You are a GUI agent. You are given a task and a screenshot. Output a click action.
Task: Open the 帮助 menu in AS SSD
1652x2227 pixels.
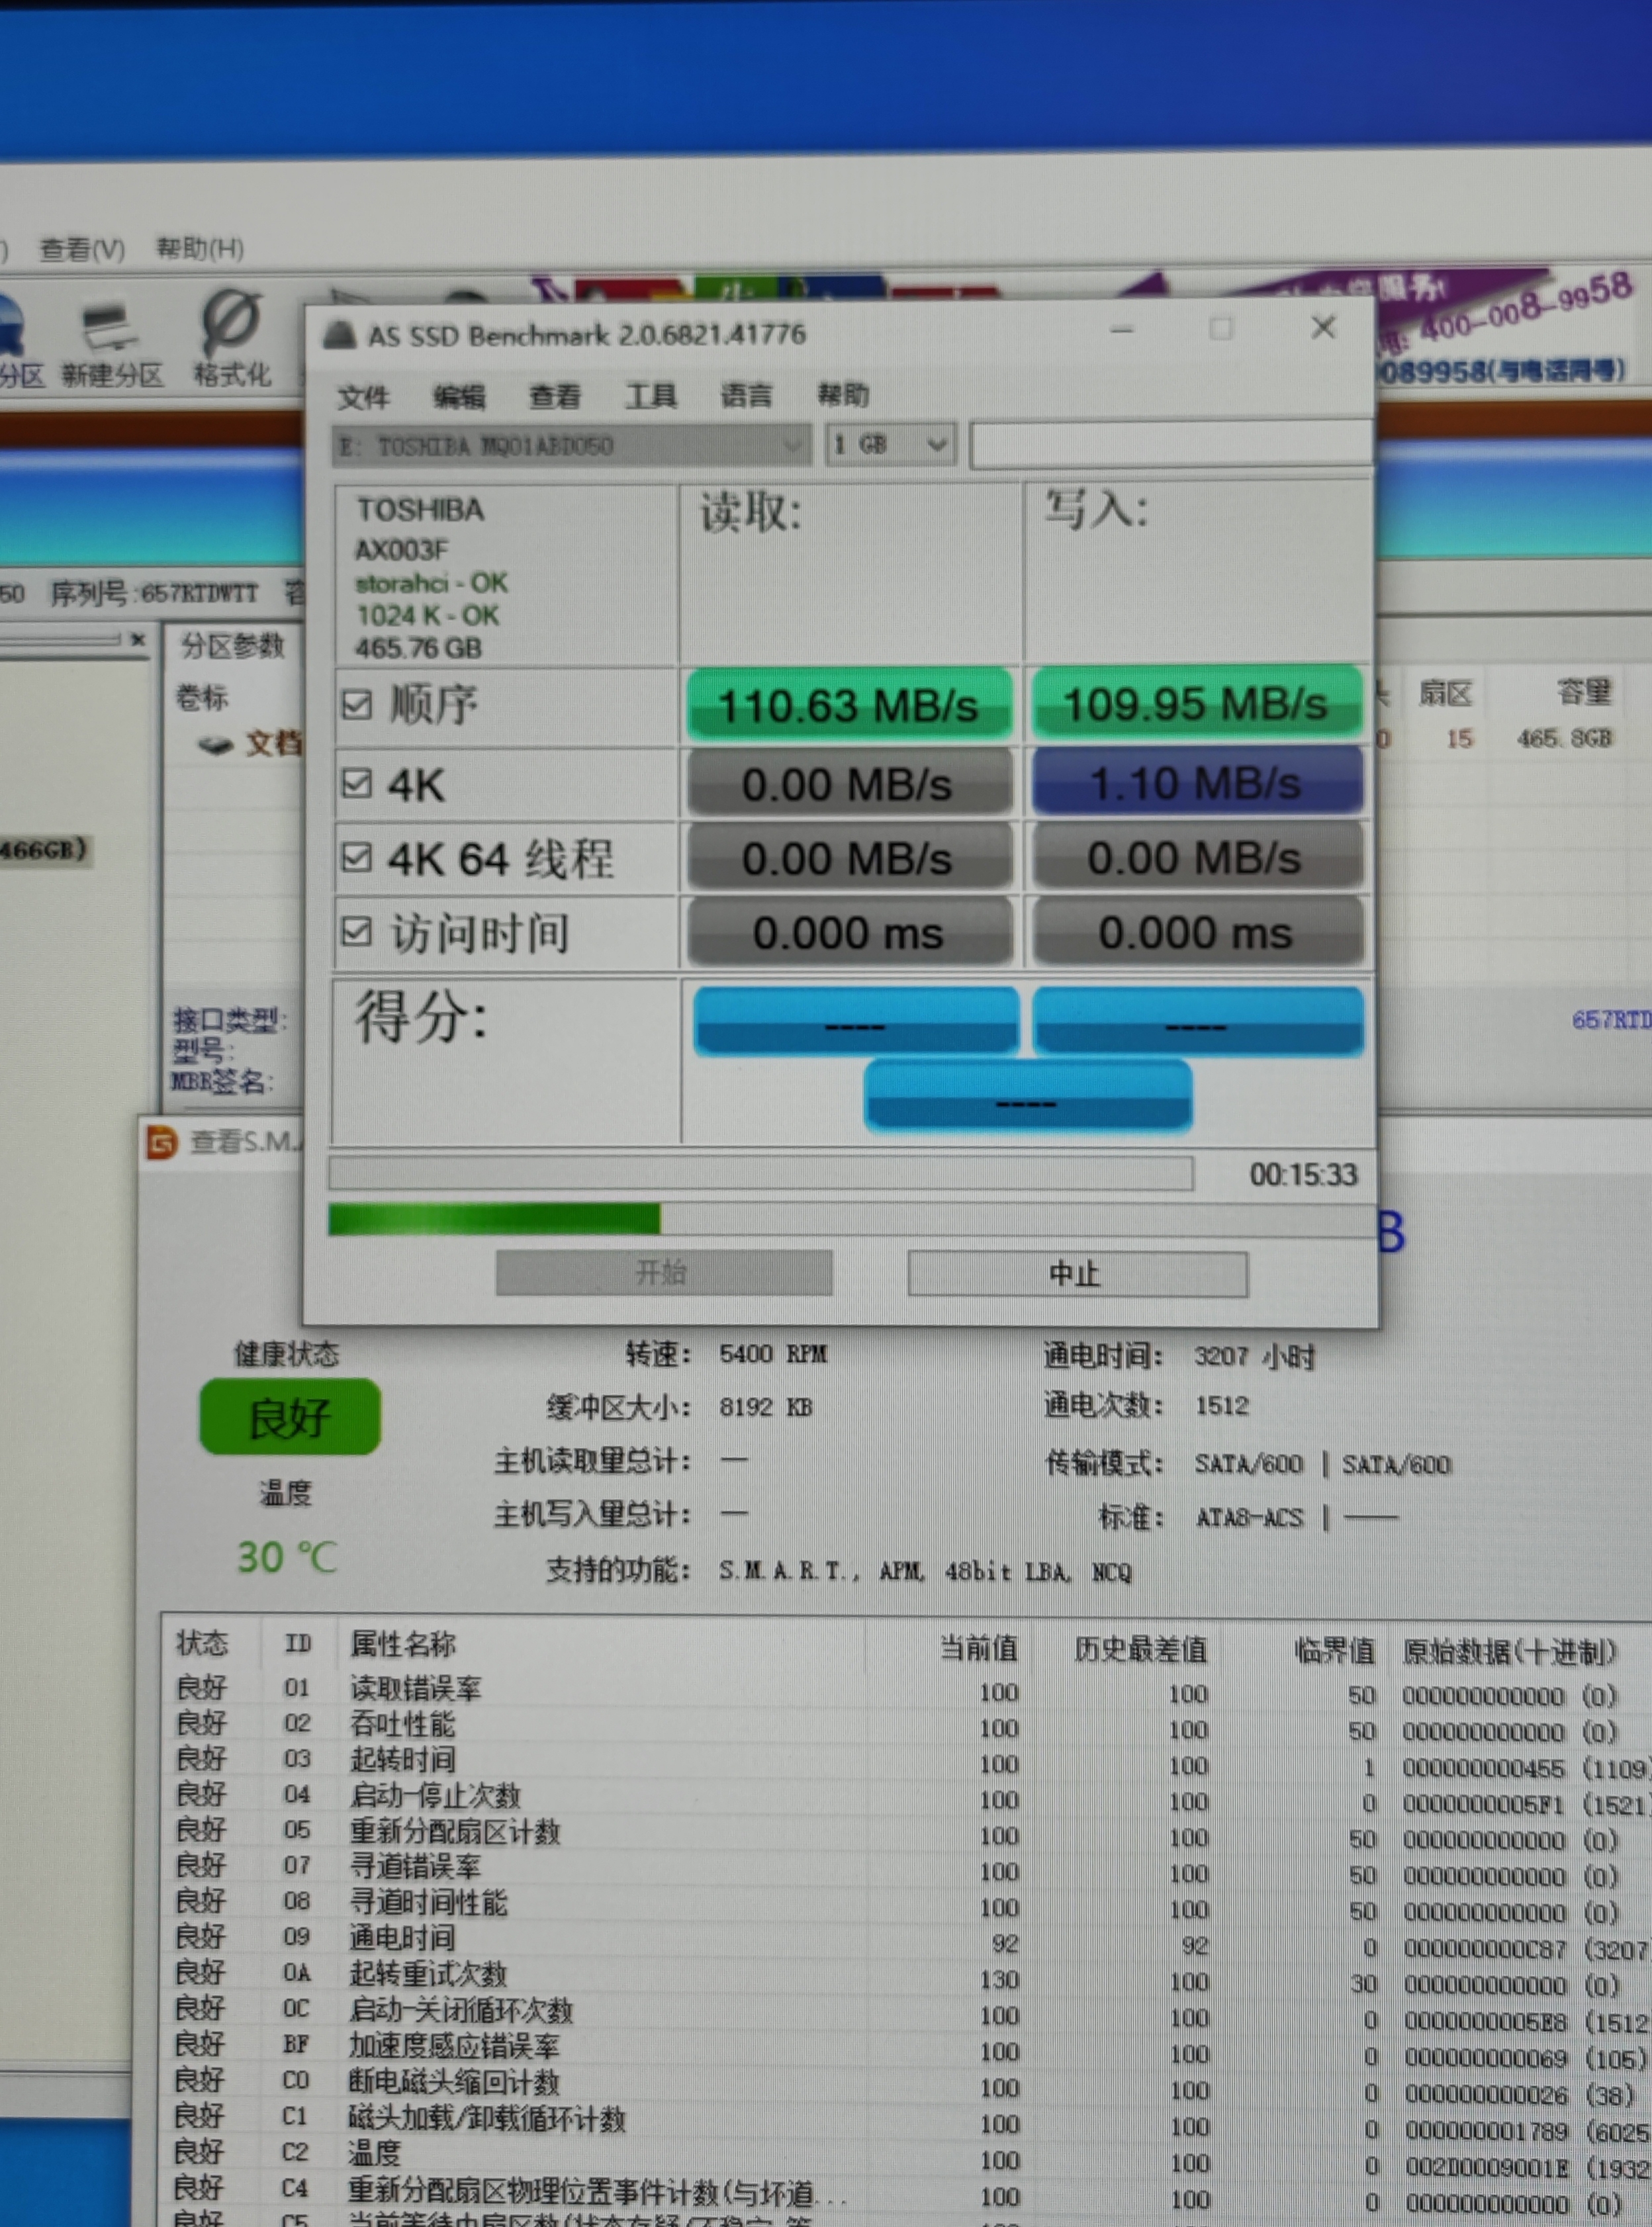[843, 395]
